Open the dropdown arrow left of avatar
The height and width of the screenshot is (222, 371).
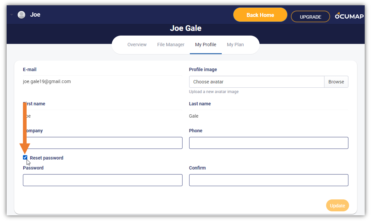click(11, 15)
